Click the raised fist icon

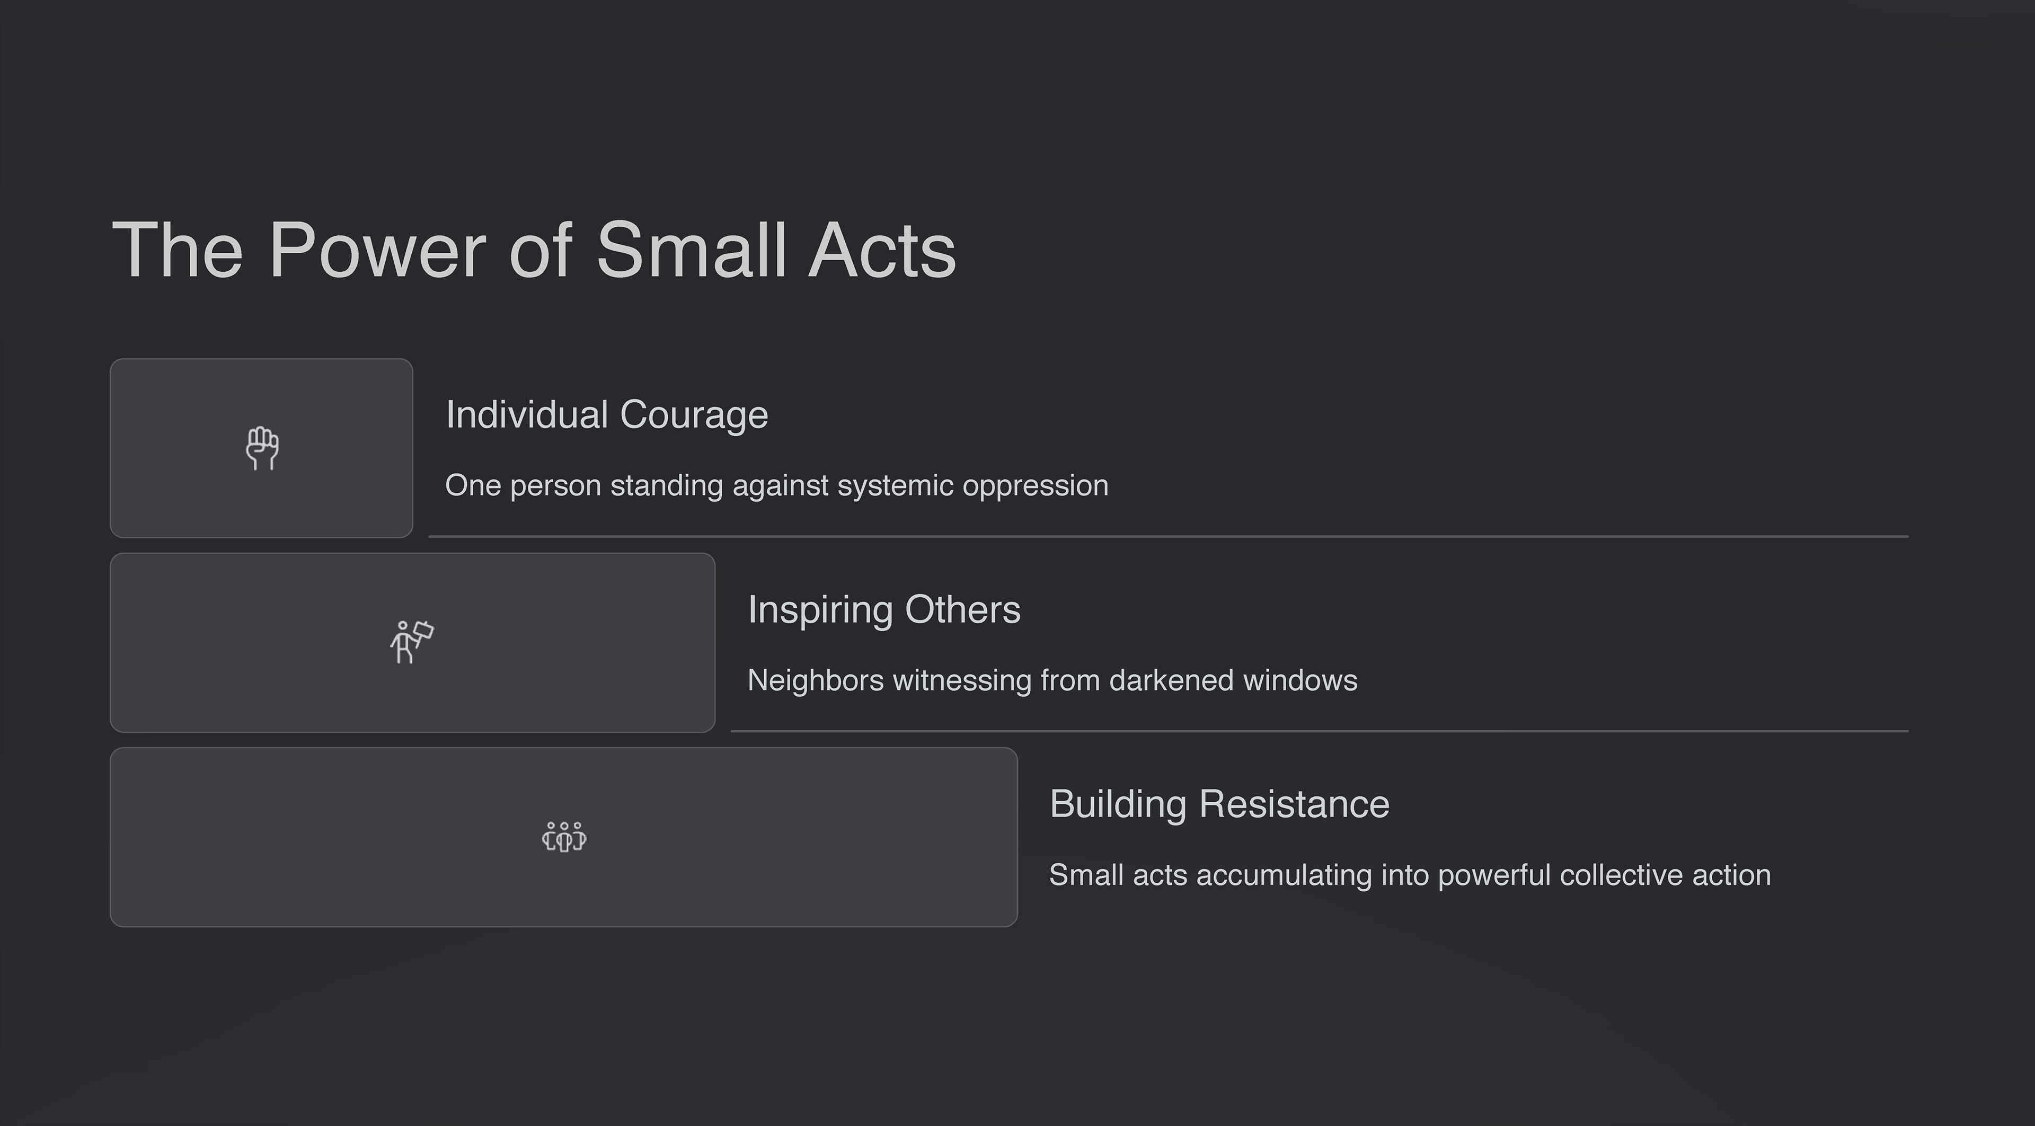(261, 448)
